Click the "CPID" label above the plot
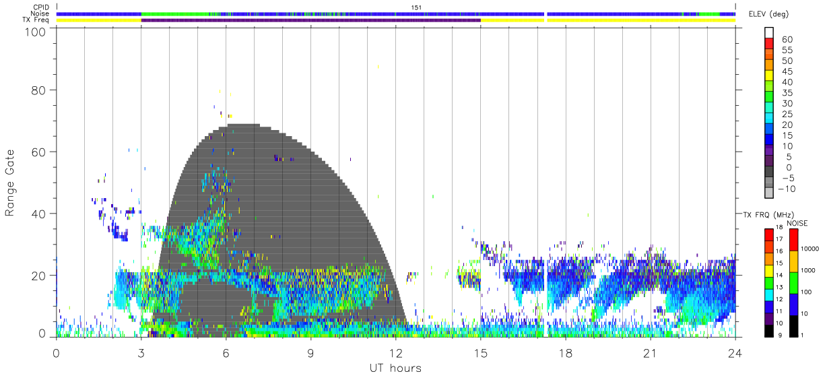The width and height of the screenshot is (827, 382). click(x=42, y=7)
